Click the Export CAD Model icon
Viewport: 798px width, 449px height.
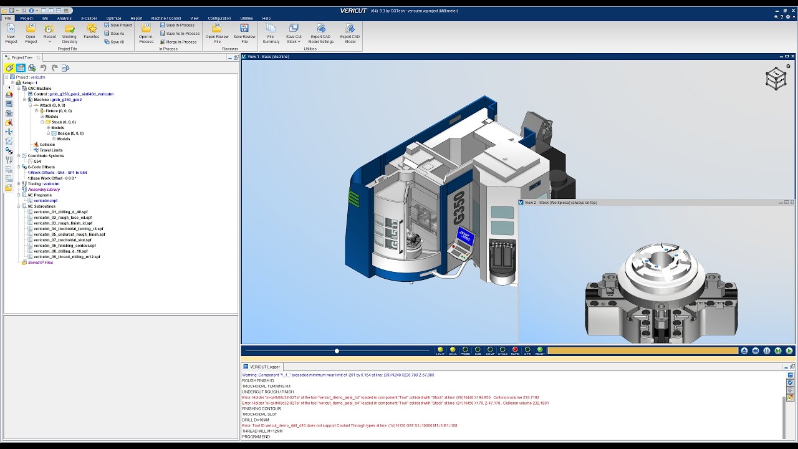[350, 34]
